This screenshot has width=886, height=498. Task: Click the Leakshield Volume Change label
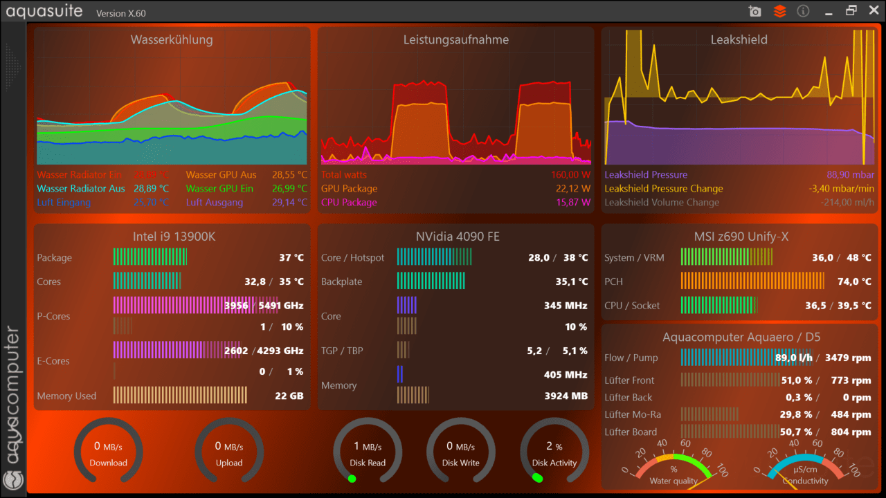(x=662, y=203)
